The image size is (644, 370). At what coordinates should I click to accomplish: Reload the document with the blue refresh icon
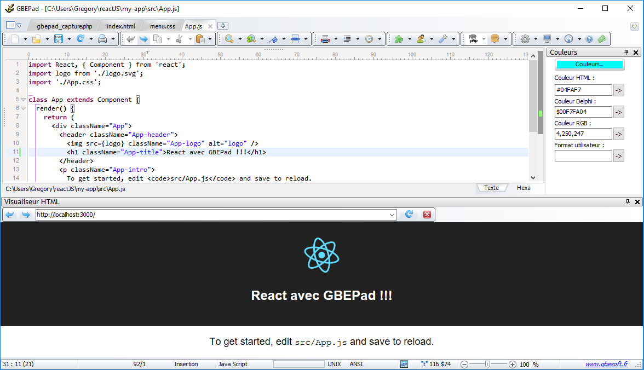tap(81, 39)
